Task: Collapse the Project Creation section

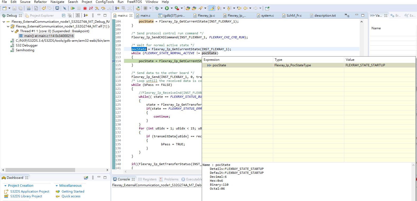Action: click(x=5, y=186)
